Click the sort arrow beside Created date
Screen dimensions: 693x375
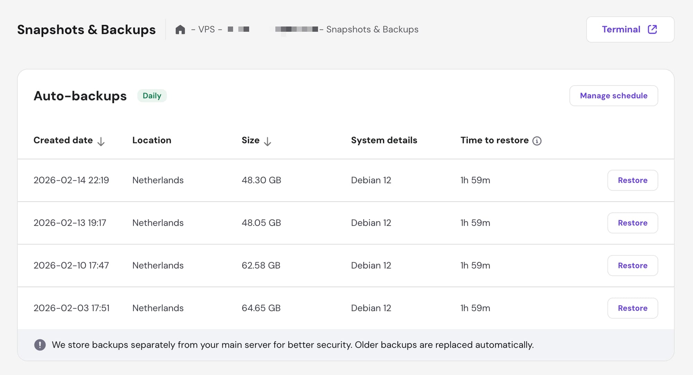[x=101, y=141]
